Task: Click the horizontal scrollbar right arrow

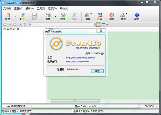Action: pyautogui.click(x=157, y=101)
